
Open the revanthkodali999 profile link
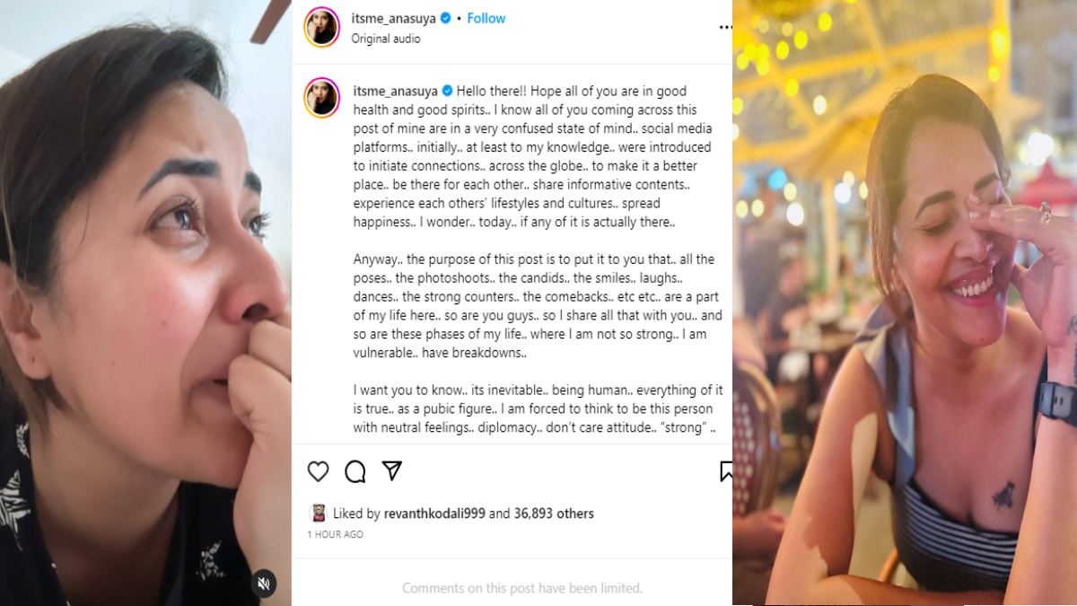tap(421, 514)
